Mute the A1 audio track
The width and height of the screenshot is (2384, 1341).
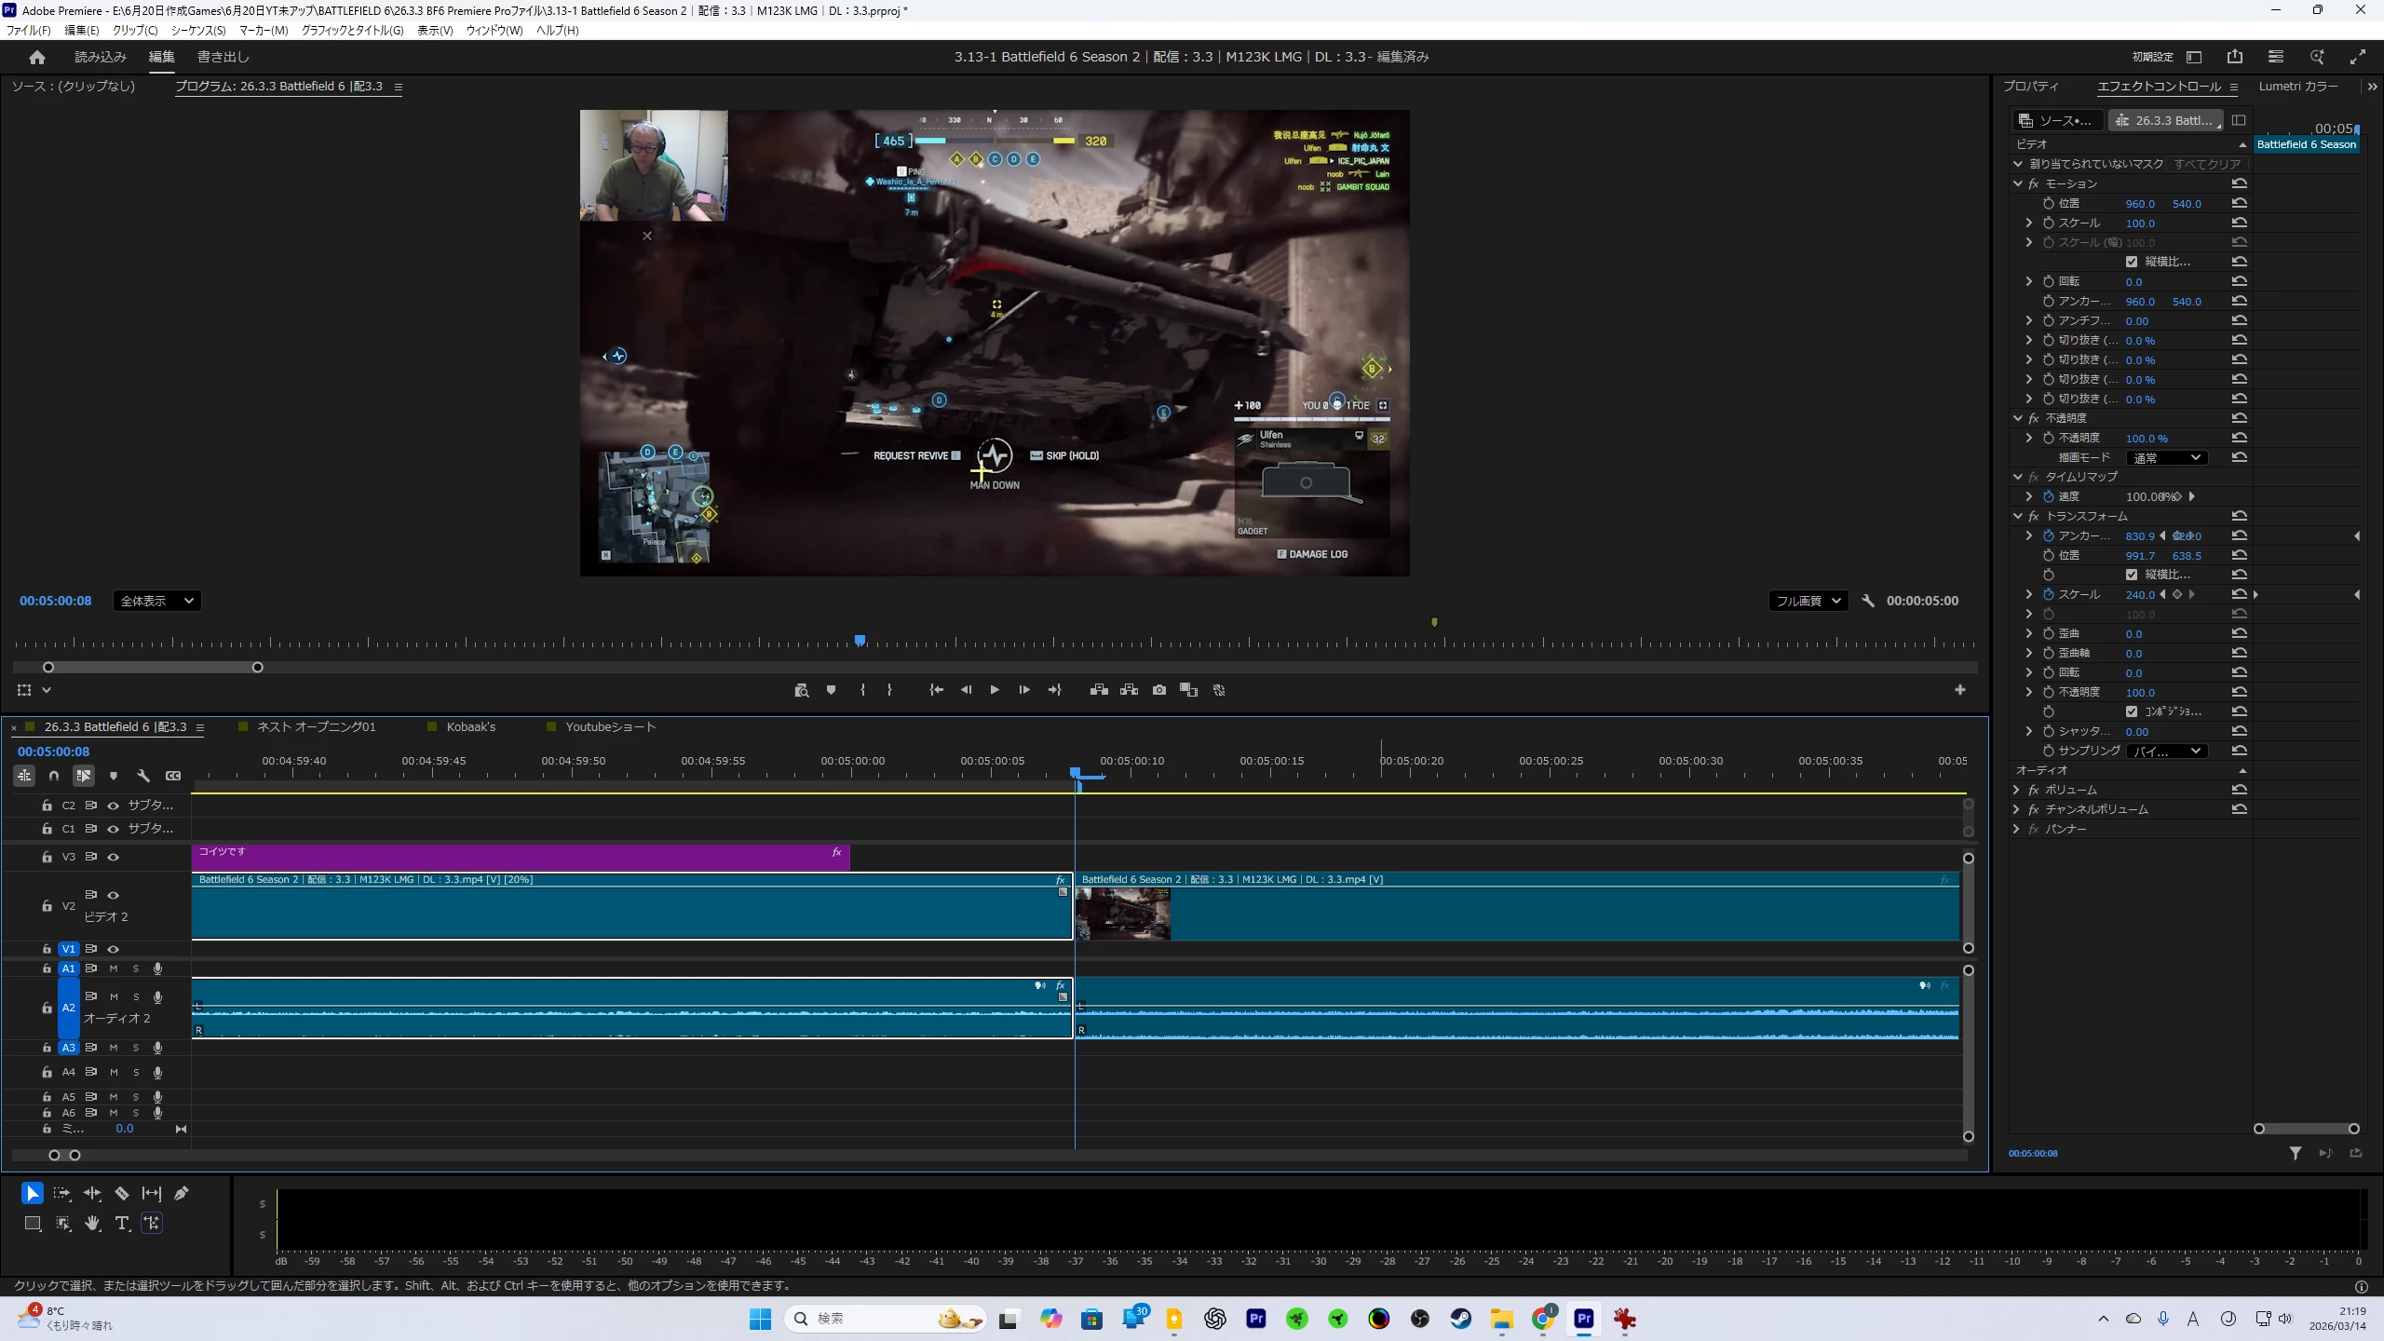coord(114,968)
